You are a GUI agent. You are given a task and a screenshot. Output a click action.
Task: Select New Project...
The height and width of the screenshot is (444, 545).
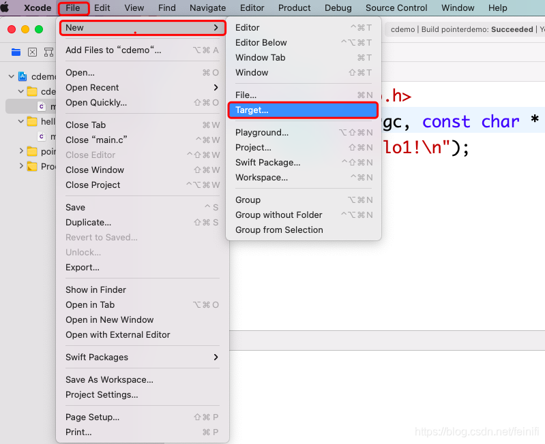[304, 147]
